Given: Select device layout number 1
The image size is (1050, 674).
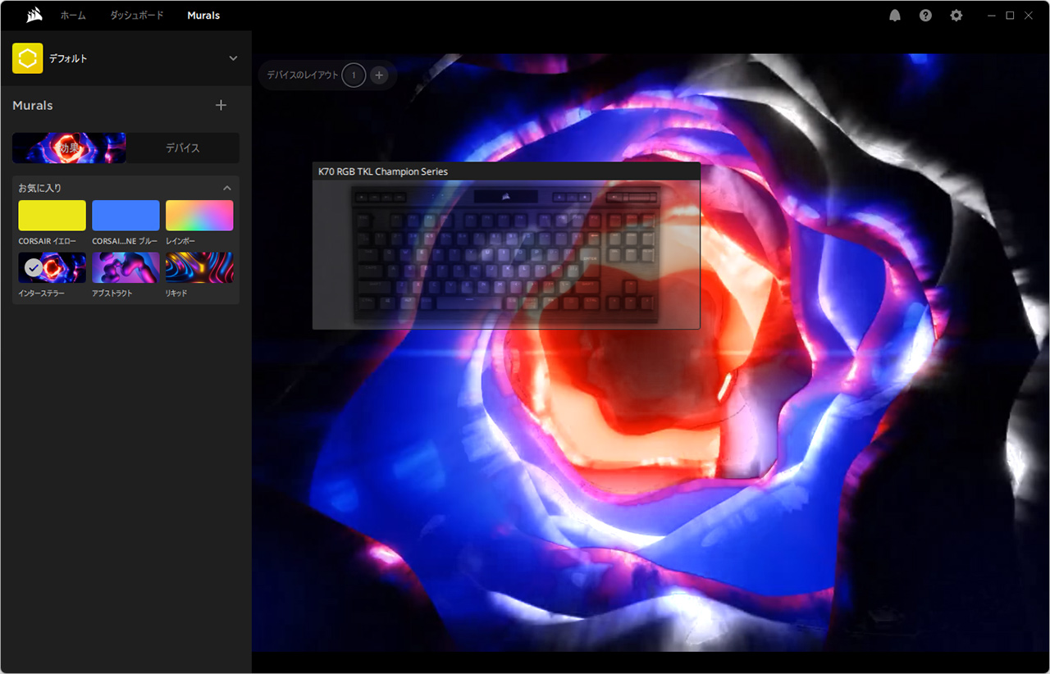Looking at the screenshot, I should point(354,75).
